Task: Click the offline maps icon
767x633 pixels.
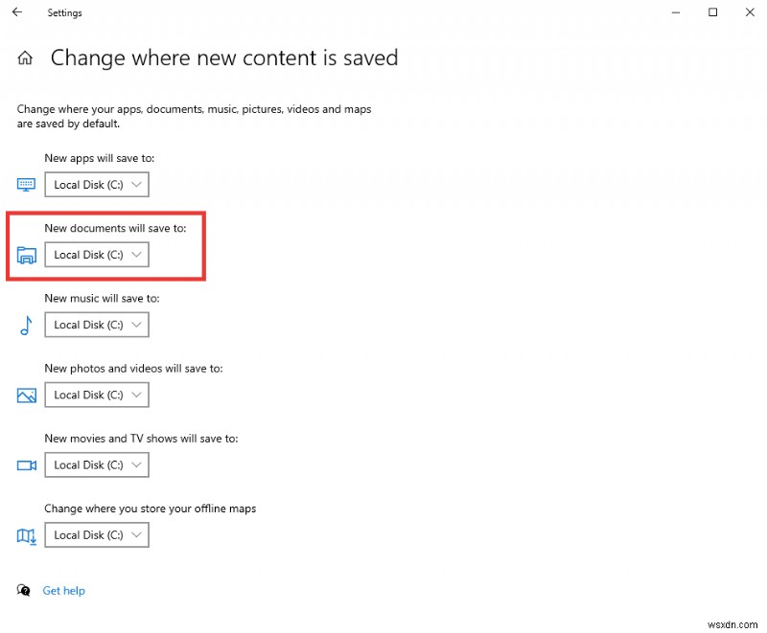Action: [x=26, y=534]
